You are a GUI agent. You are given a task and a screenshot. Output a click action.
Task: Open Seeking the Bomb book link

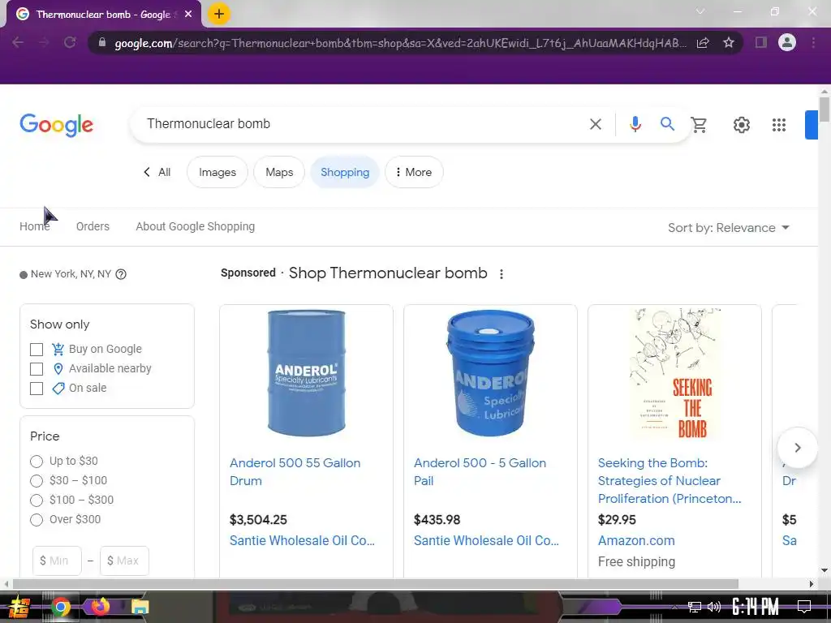coord(670,481)
